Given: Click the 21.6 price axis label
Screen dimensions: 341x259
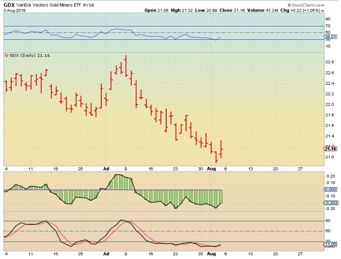Looking at the screenshot, I should pyautogui.click(x=329, y=125).
